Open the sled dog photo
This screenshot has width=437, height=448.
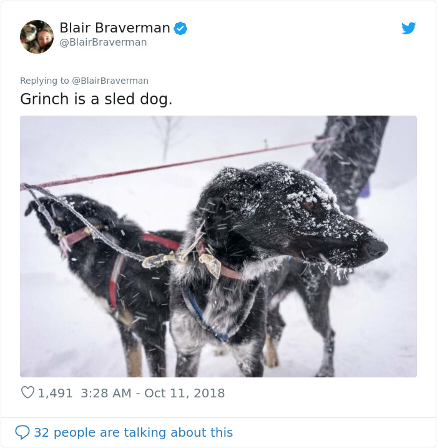pos(219,246)
